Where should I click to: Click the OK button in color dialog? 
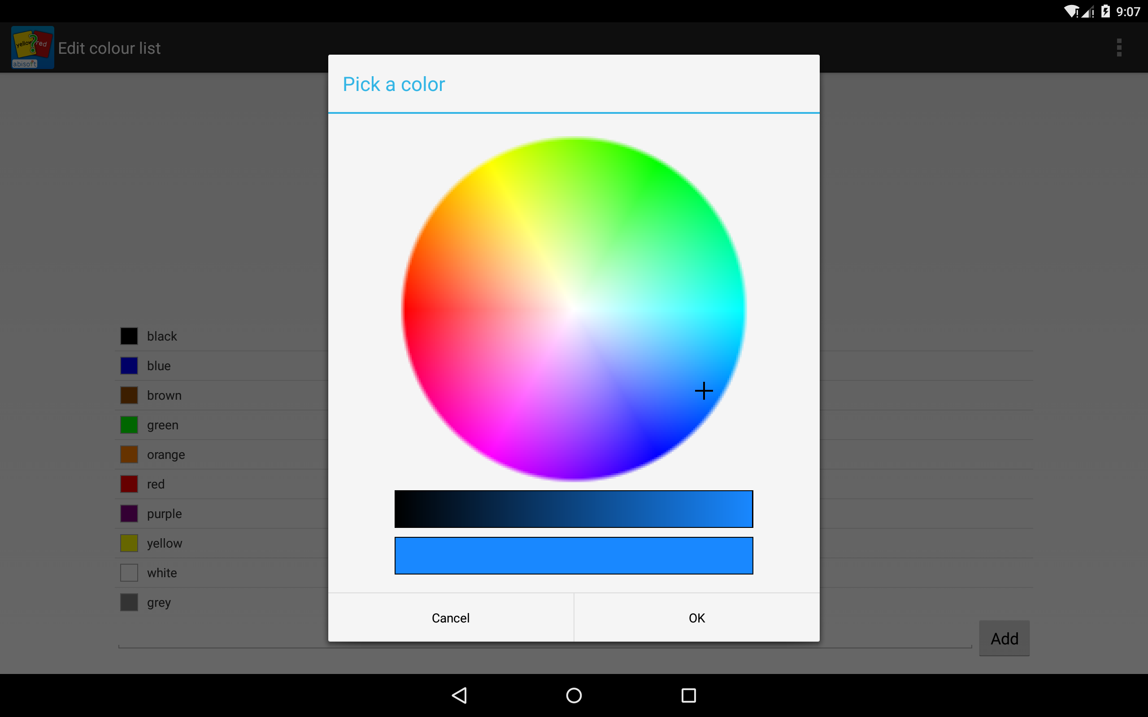(x=697, y=618)
